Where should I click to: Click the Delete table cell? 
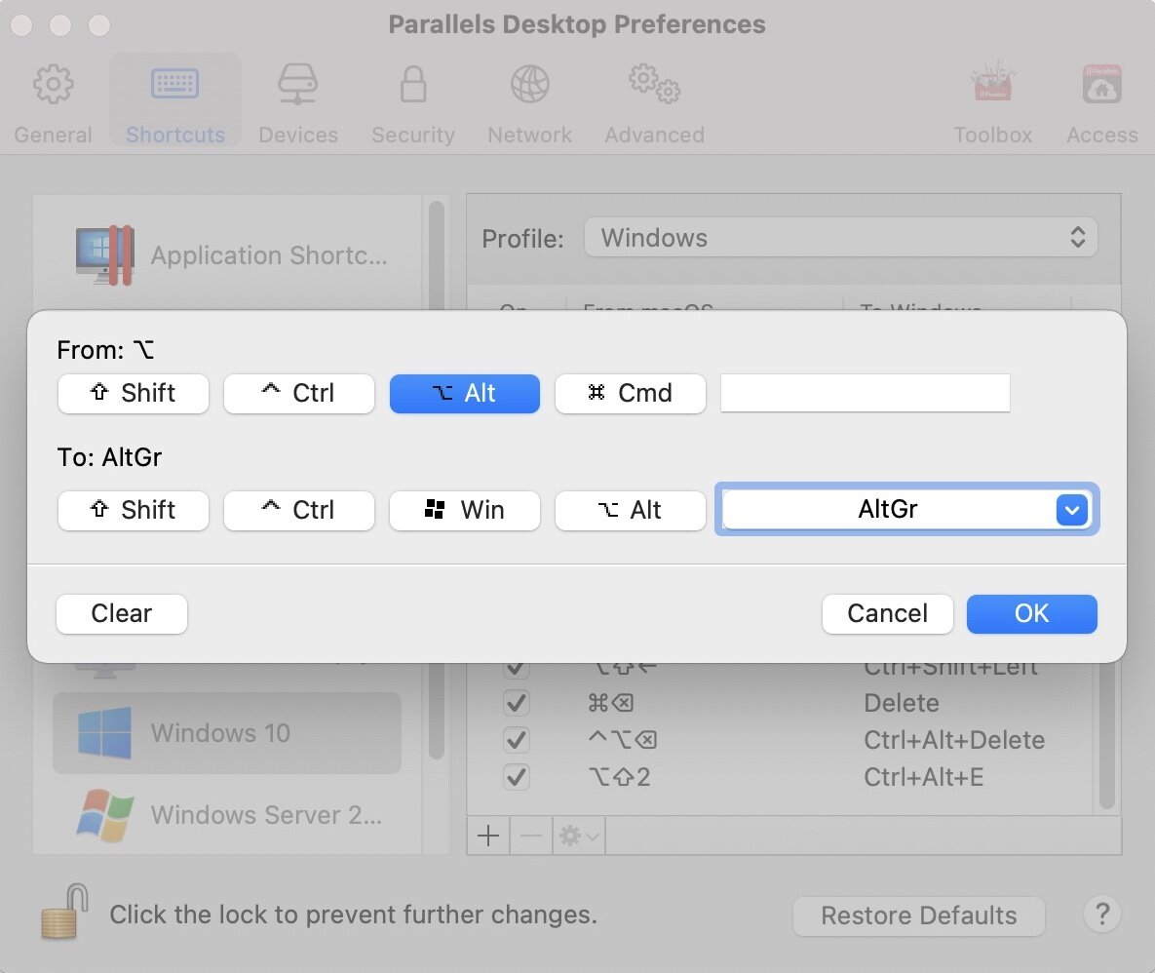click(901, 703)
